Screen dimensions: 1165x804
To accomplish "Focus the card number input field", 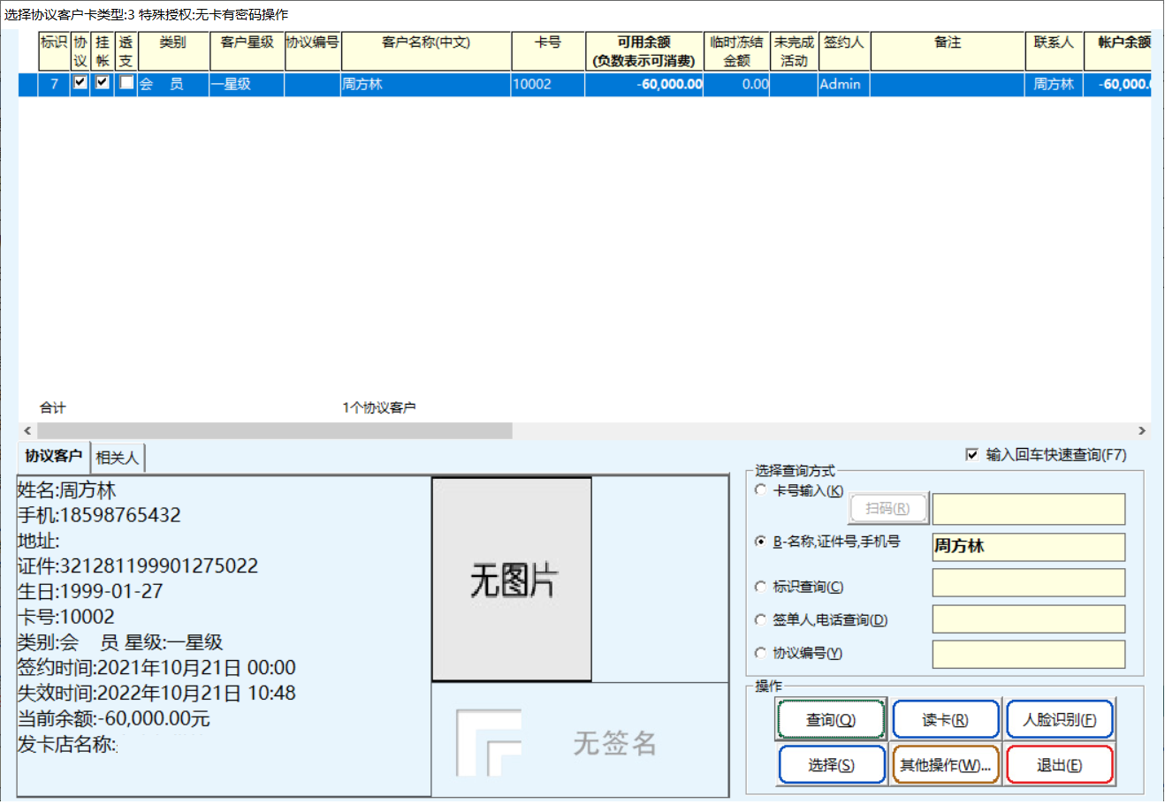I will pyautogui.click(x=1029, y=510).
